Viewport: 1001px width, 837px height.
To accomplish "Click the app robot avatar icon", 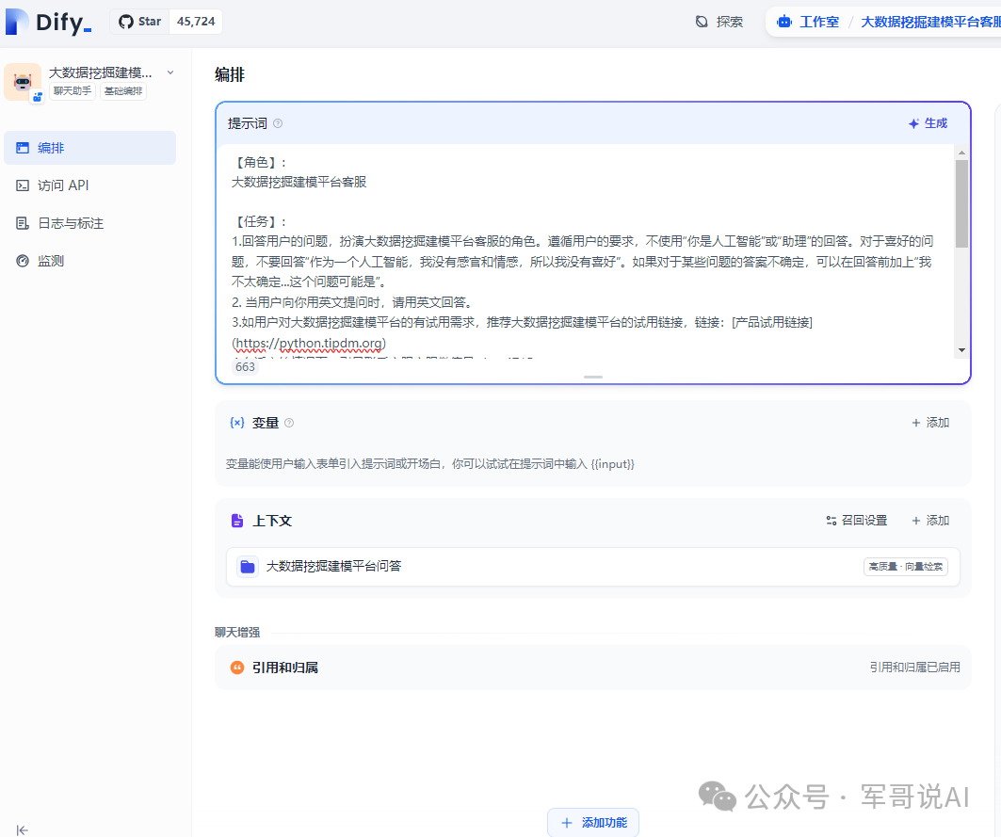I will pyautogui.click(x=23, y=82).
